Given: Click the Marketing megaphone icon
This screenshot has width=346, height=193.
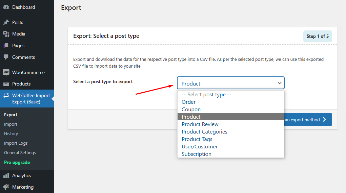Looking at the screenshot, I should coord(6,187).
